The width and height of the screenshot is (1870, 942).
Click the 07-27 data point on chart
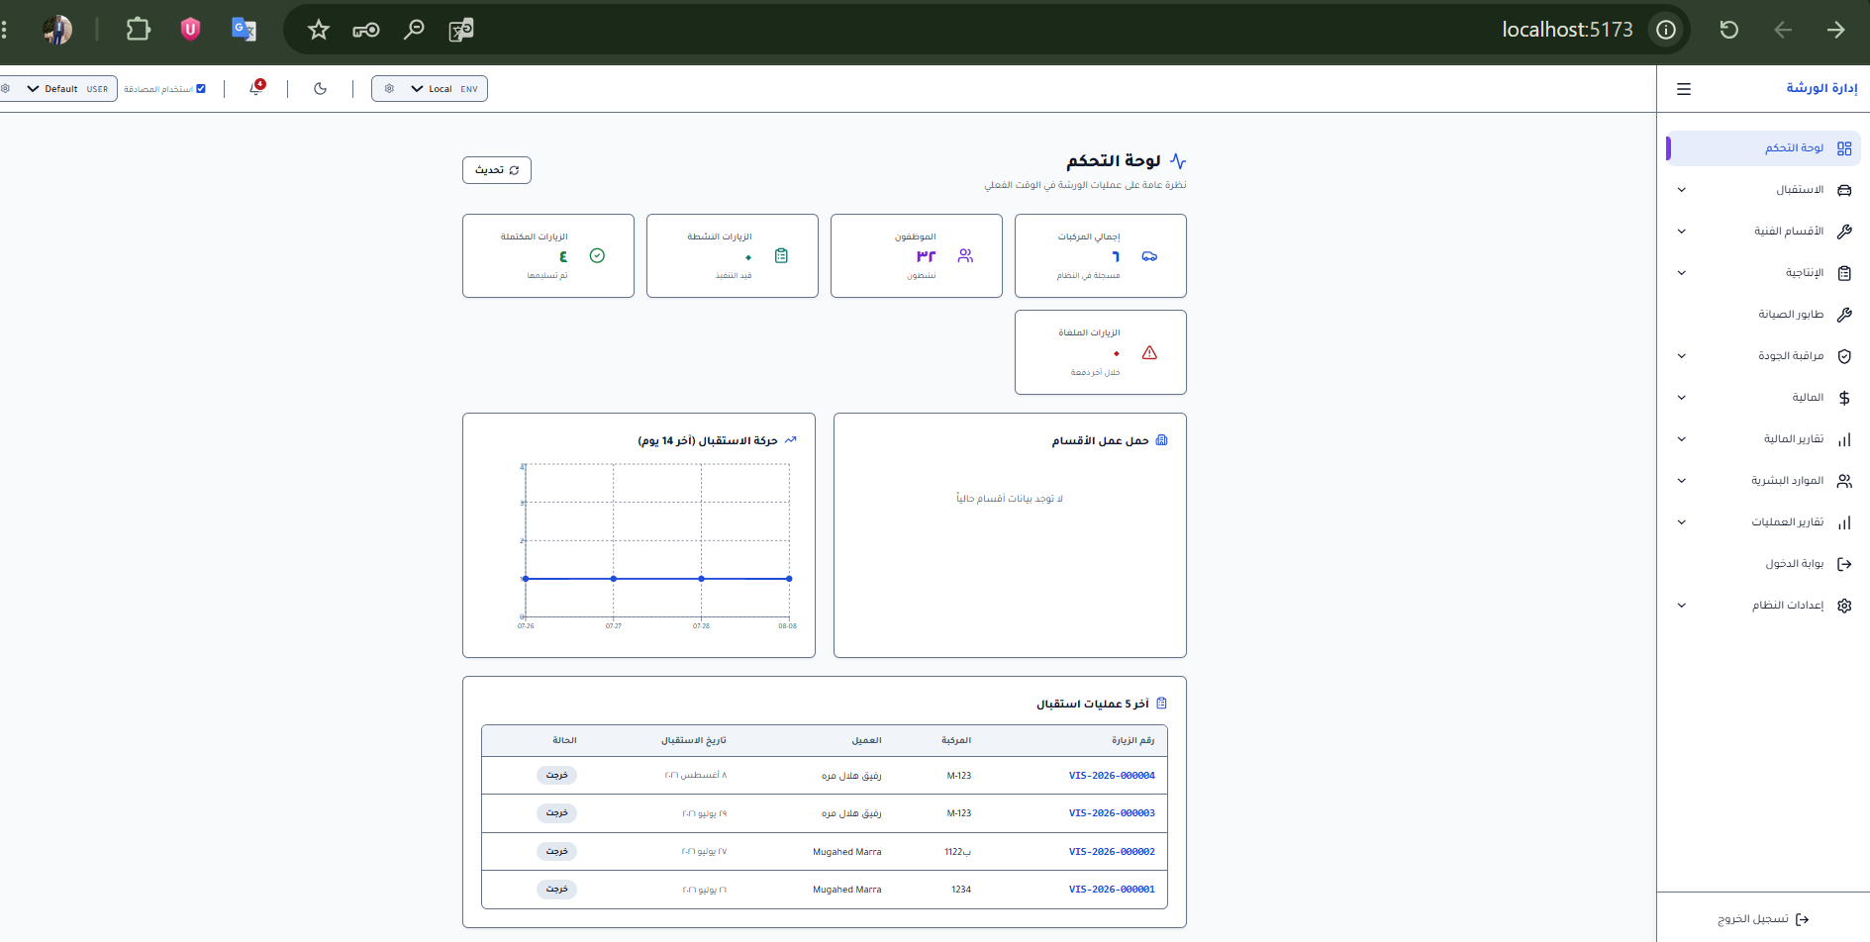[614, 579]
